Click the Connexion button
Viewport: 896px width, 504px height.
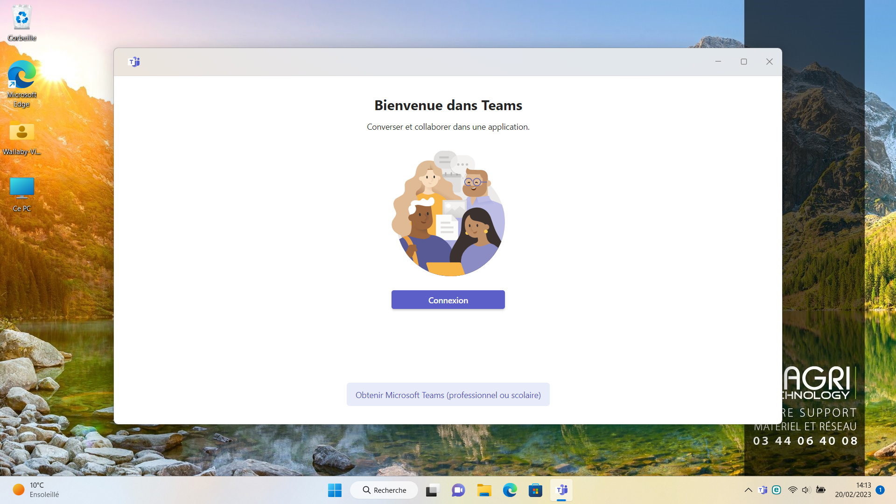coord(448,300)
